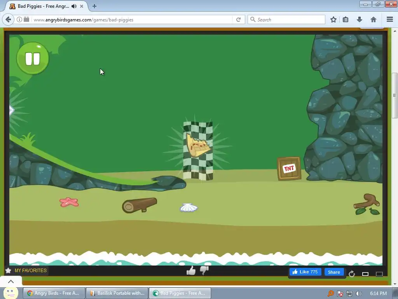Click the page vertical scrollbar thumb

coord(395,96)
